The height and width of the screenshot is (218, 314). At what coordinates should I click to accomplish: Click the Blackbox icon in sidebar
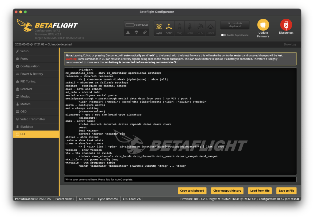tap(17, 127)
